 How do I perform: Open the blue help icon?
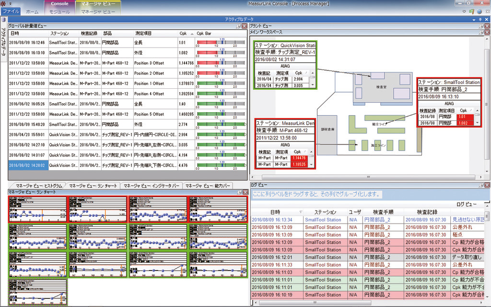click(x=479, y=12)
